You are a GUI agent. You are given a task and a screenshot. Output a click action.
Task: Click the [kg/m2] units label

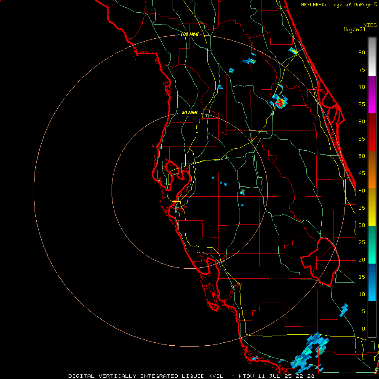[x=354, y=29]
